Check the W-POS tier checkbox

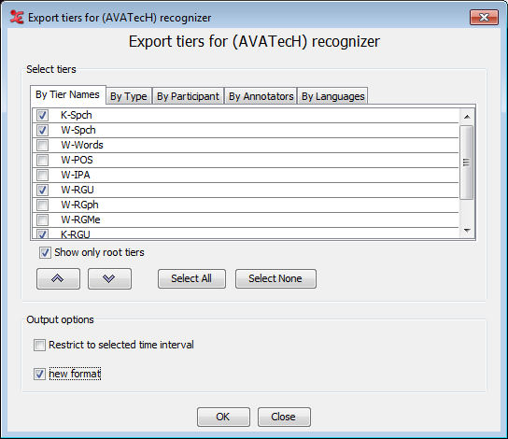(42, 160)
